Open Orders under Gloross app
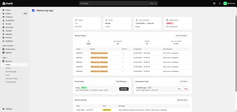 [8, 68]
